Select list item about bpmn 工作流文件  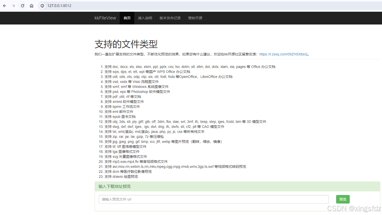(x=122, y=107)
